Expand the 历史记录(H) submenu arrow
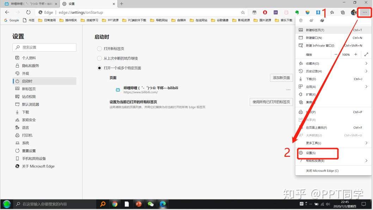This screenshot has height=210, width=373. pos(366,71)
